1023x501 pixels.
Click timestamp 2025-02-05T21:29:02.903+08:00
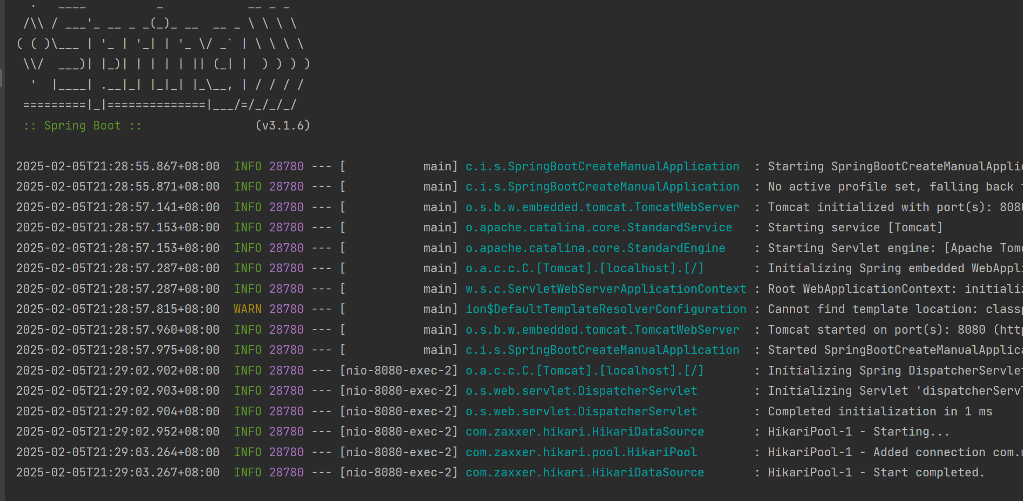click(x=118, y=391)
